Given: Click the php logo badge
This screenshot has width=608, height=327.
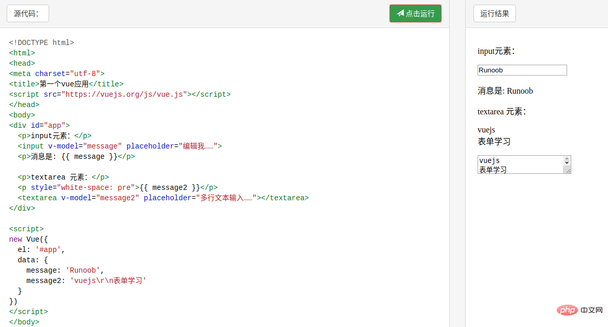Looking at the screenshot, I should (567, 310).
